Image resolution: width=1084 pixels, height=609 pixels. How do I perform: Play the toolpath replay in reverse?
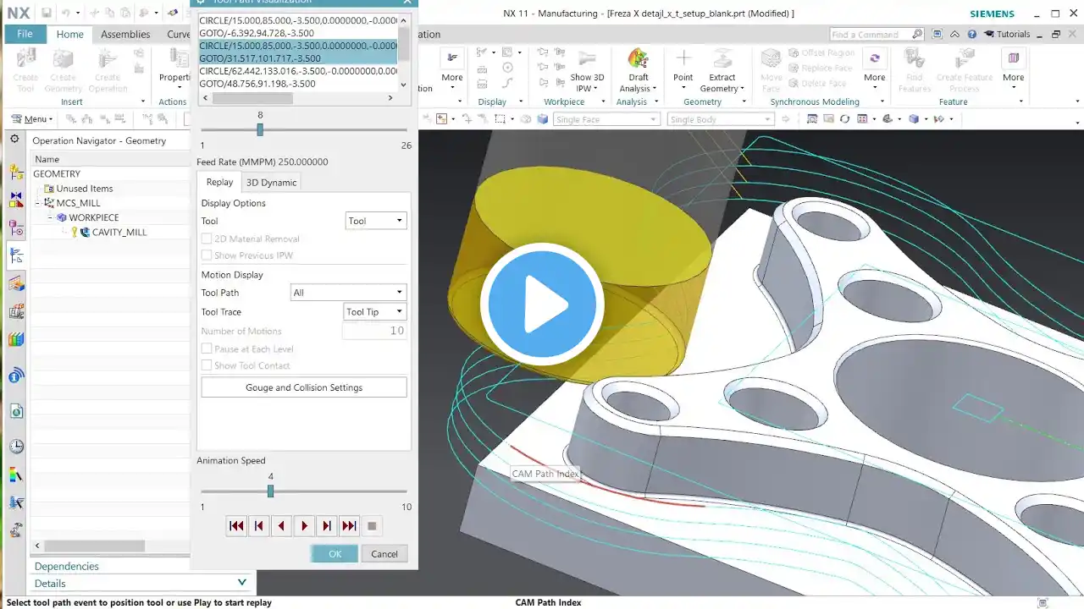[x=281, y=526]
